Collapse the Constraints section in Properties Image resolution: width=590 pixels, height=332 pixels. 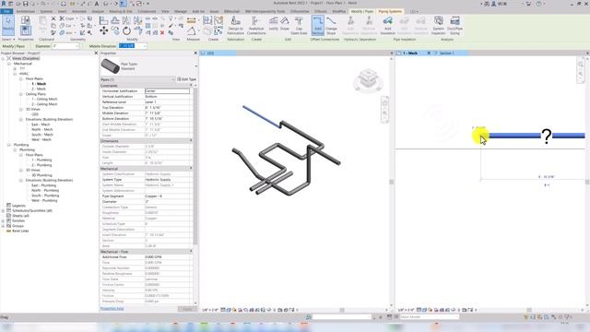[191, 86]
